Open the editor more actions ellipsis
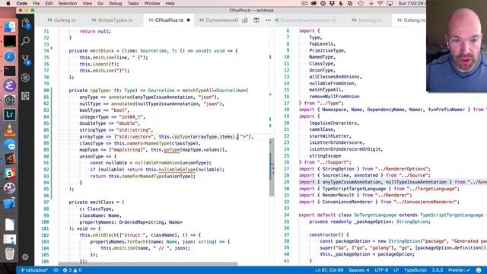The height and width of the screenshot is (274, 487). coord(268,21)
